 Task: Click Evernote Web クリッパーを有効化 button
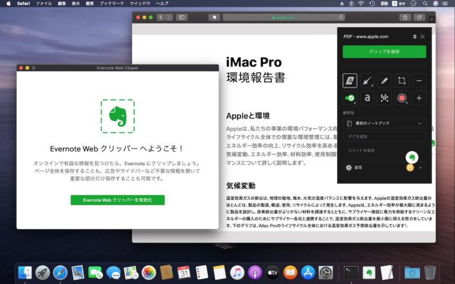(117, 200)
